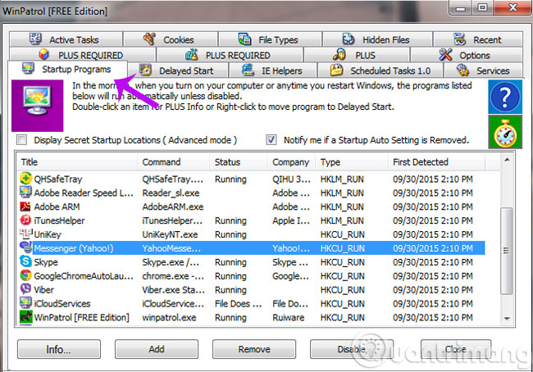The image size is (533, 372).
Task: Select the Skype entry title
Action: [x=46, y=262]
